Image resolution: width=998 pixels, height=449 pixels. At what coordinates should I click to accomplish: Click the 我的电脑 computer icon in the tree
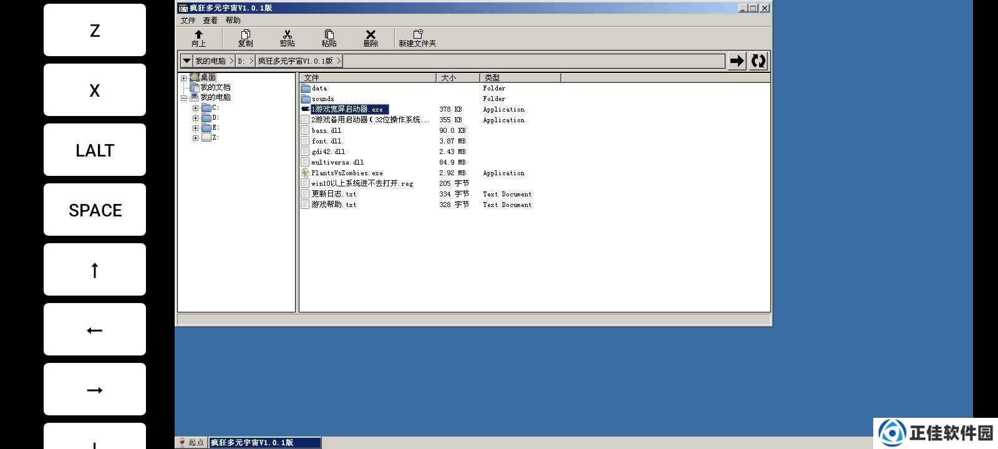[195, 97]
